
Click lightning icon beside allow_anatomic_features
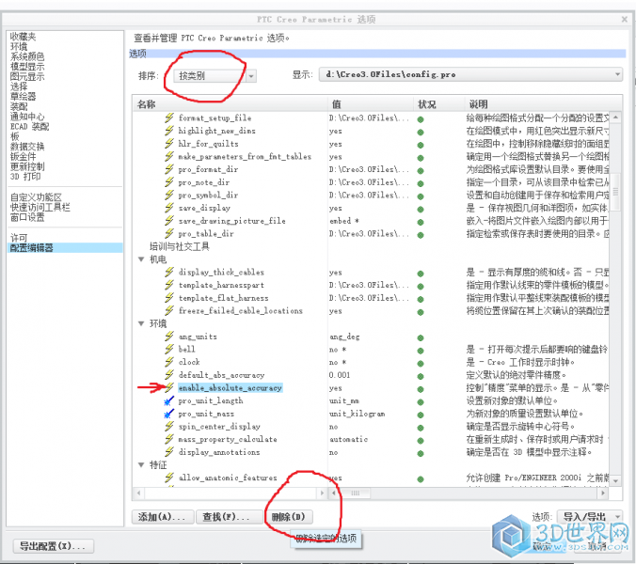pos(169,478)
